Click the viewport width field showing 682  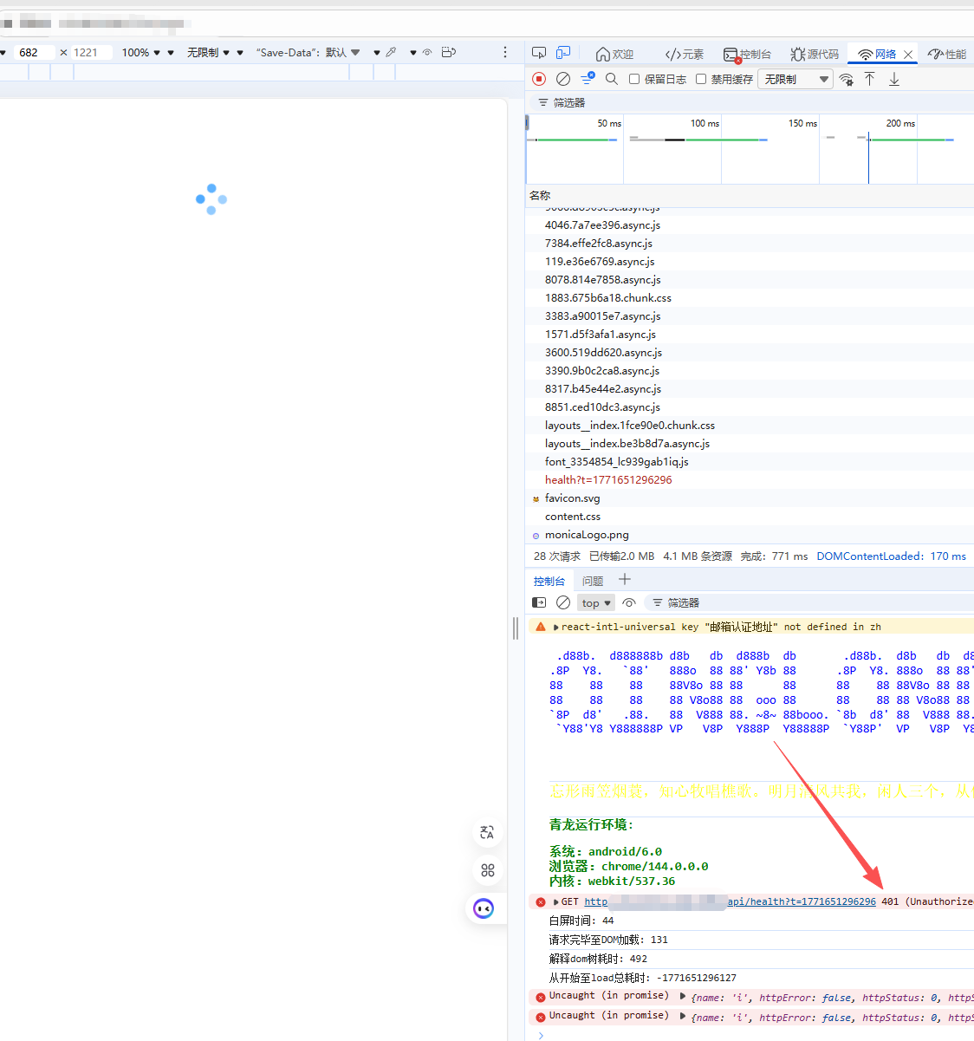[33, 53]
